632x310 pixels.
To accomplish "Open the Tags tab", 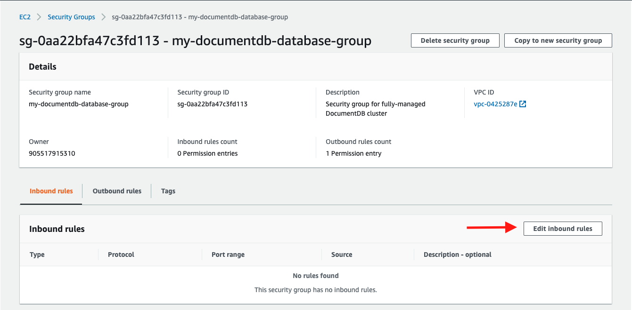I will click(168, 191).
